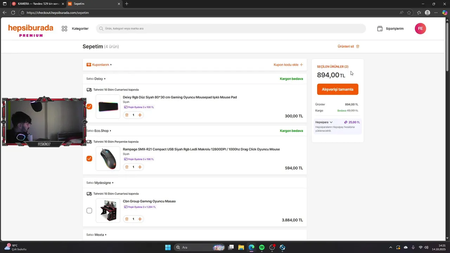The height and width of the screenshot is (253, 450).
Task: Refresh the page with reload icon
Action: click(x=13, y=13)
